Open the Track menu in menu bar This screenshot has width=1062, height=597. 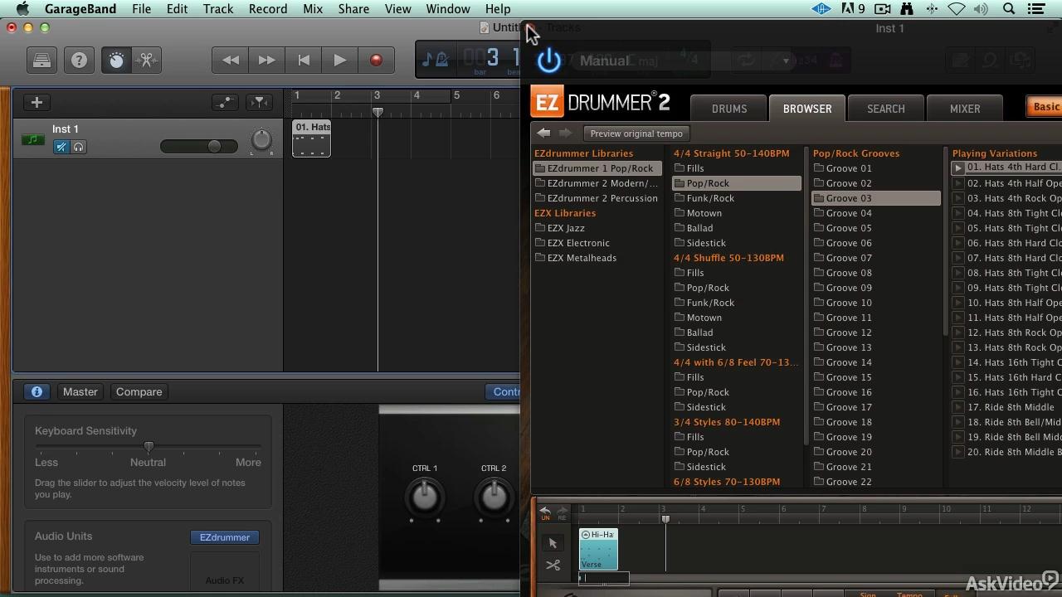(218, 9)
